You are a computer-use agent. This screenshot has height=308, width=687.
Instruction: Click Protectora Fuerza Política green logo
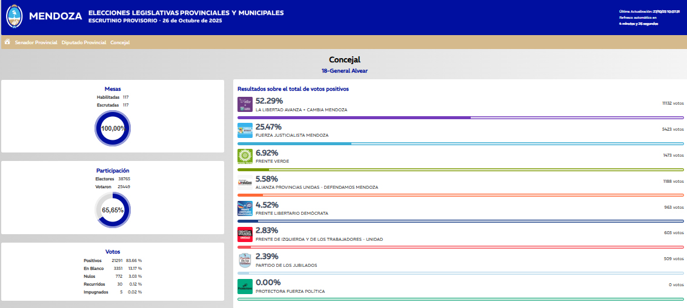point(245,287)
